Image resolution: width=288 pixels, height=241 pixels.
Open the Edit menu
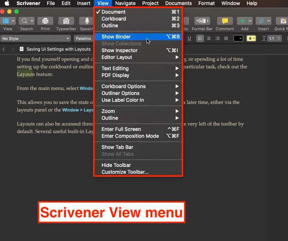pos(66,3)
